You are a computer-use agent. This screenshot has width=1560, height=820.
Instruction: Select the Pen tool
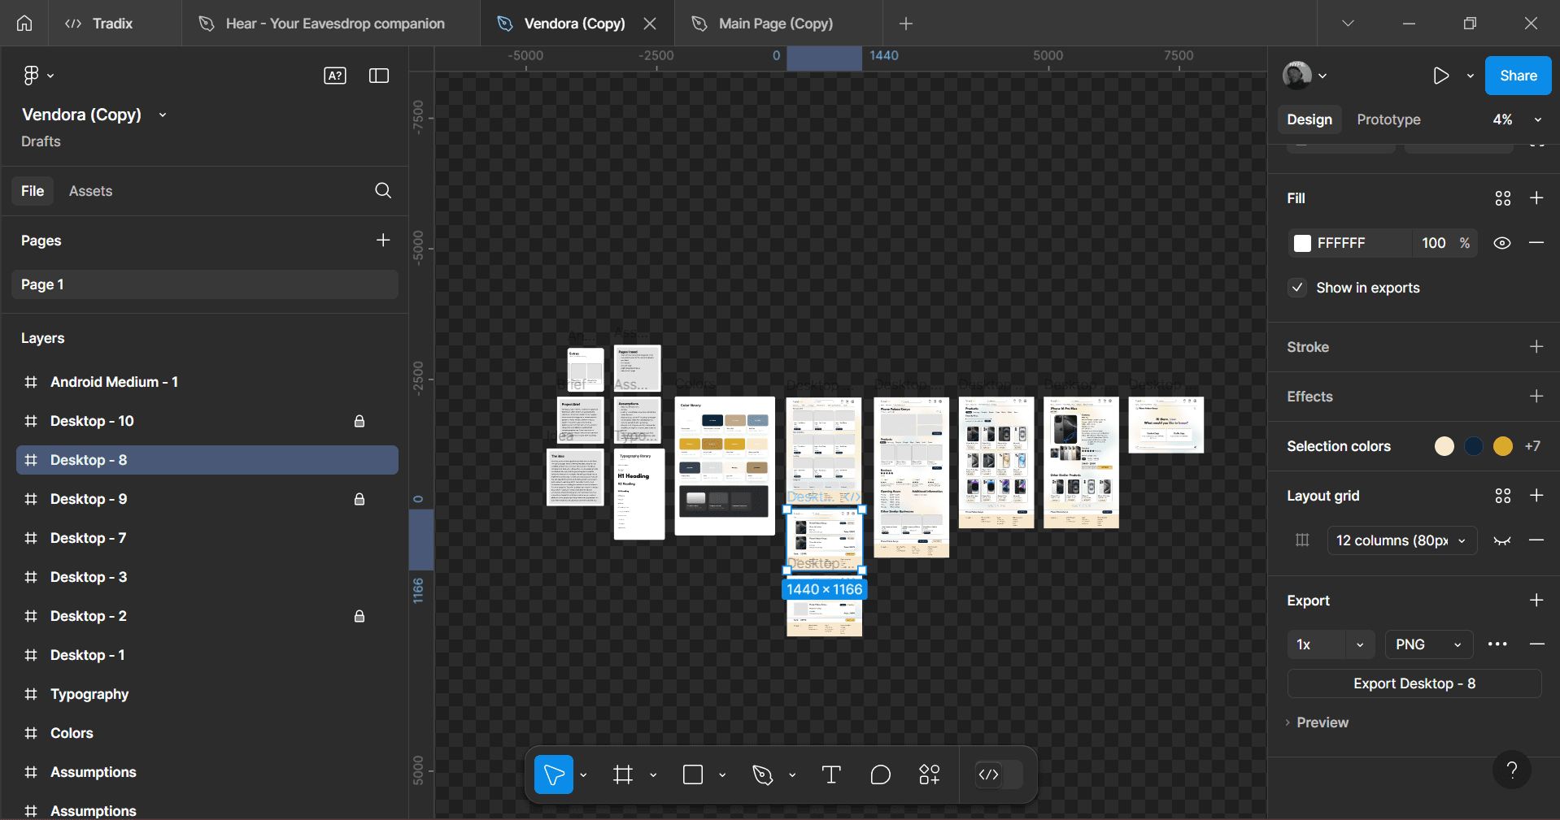click(x=762, y=774)
